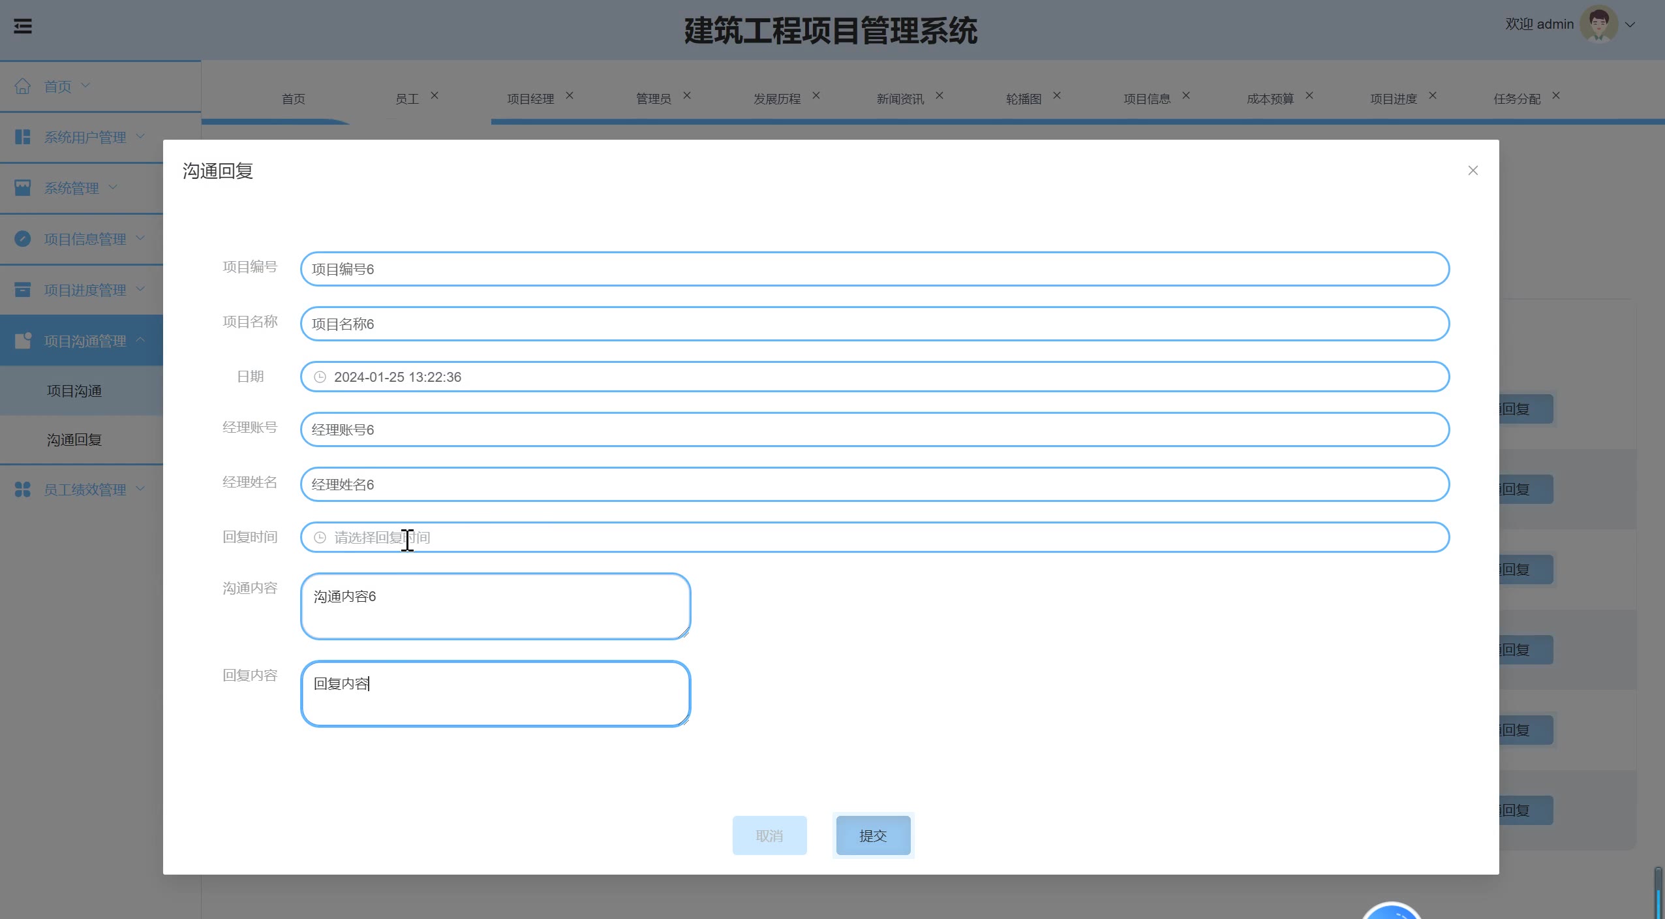Screen dimensions: 1665x919
Task: Click the 员工绩效管理 four-dot icon
Action: (x=23, y=490)
